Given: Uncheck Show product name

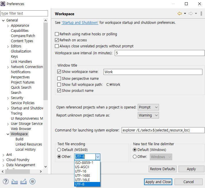Looking at the screenshot, I should [x=59, y=91].
